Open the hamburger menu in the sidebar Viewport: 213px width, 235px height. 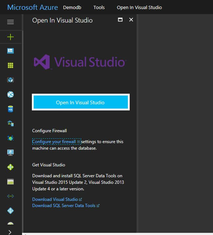tap(10, 22)
